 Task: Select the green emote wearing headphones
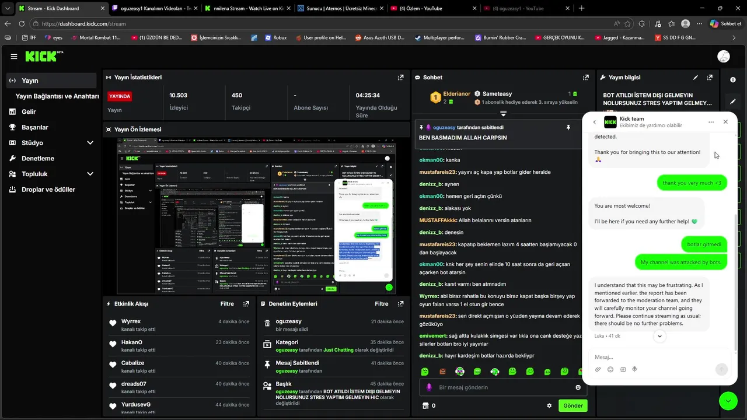tap(495, 372)
